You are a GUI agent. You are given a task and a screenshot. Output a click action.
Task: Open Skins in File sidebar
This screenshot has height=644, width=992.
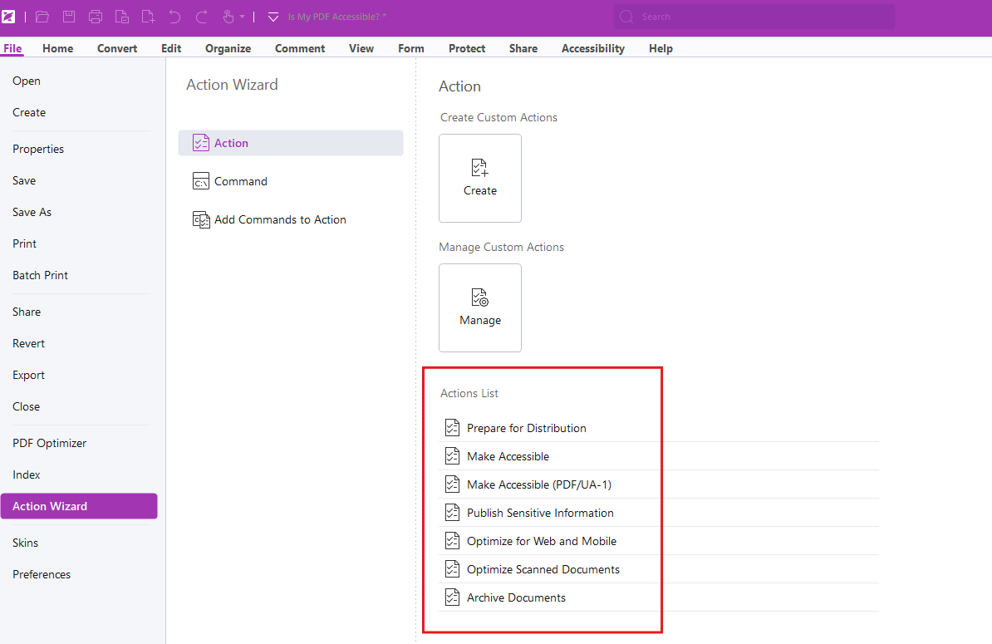pos(25,543)
